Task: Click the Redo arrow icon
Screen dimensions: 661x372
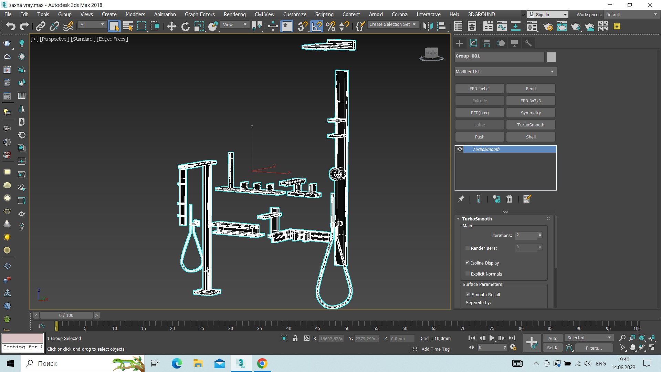Action: point(24,26)
